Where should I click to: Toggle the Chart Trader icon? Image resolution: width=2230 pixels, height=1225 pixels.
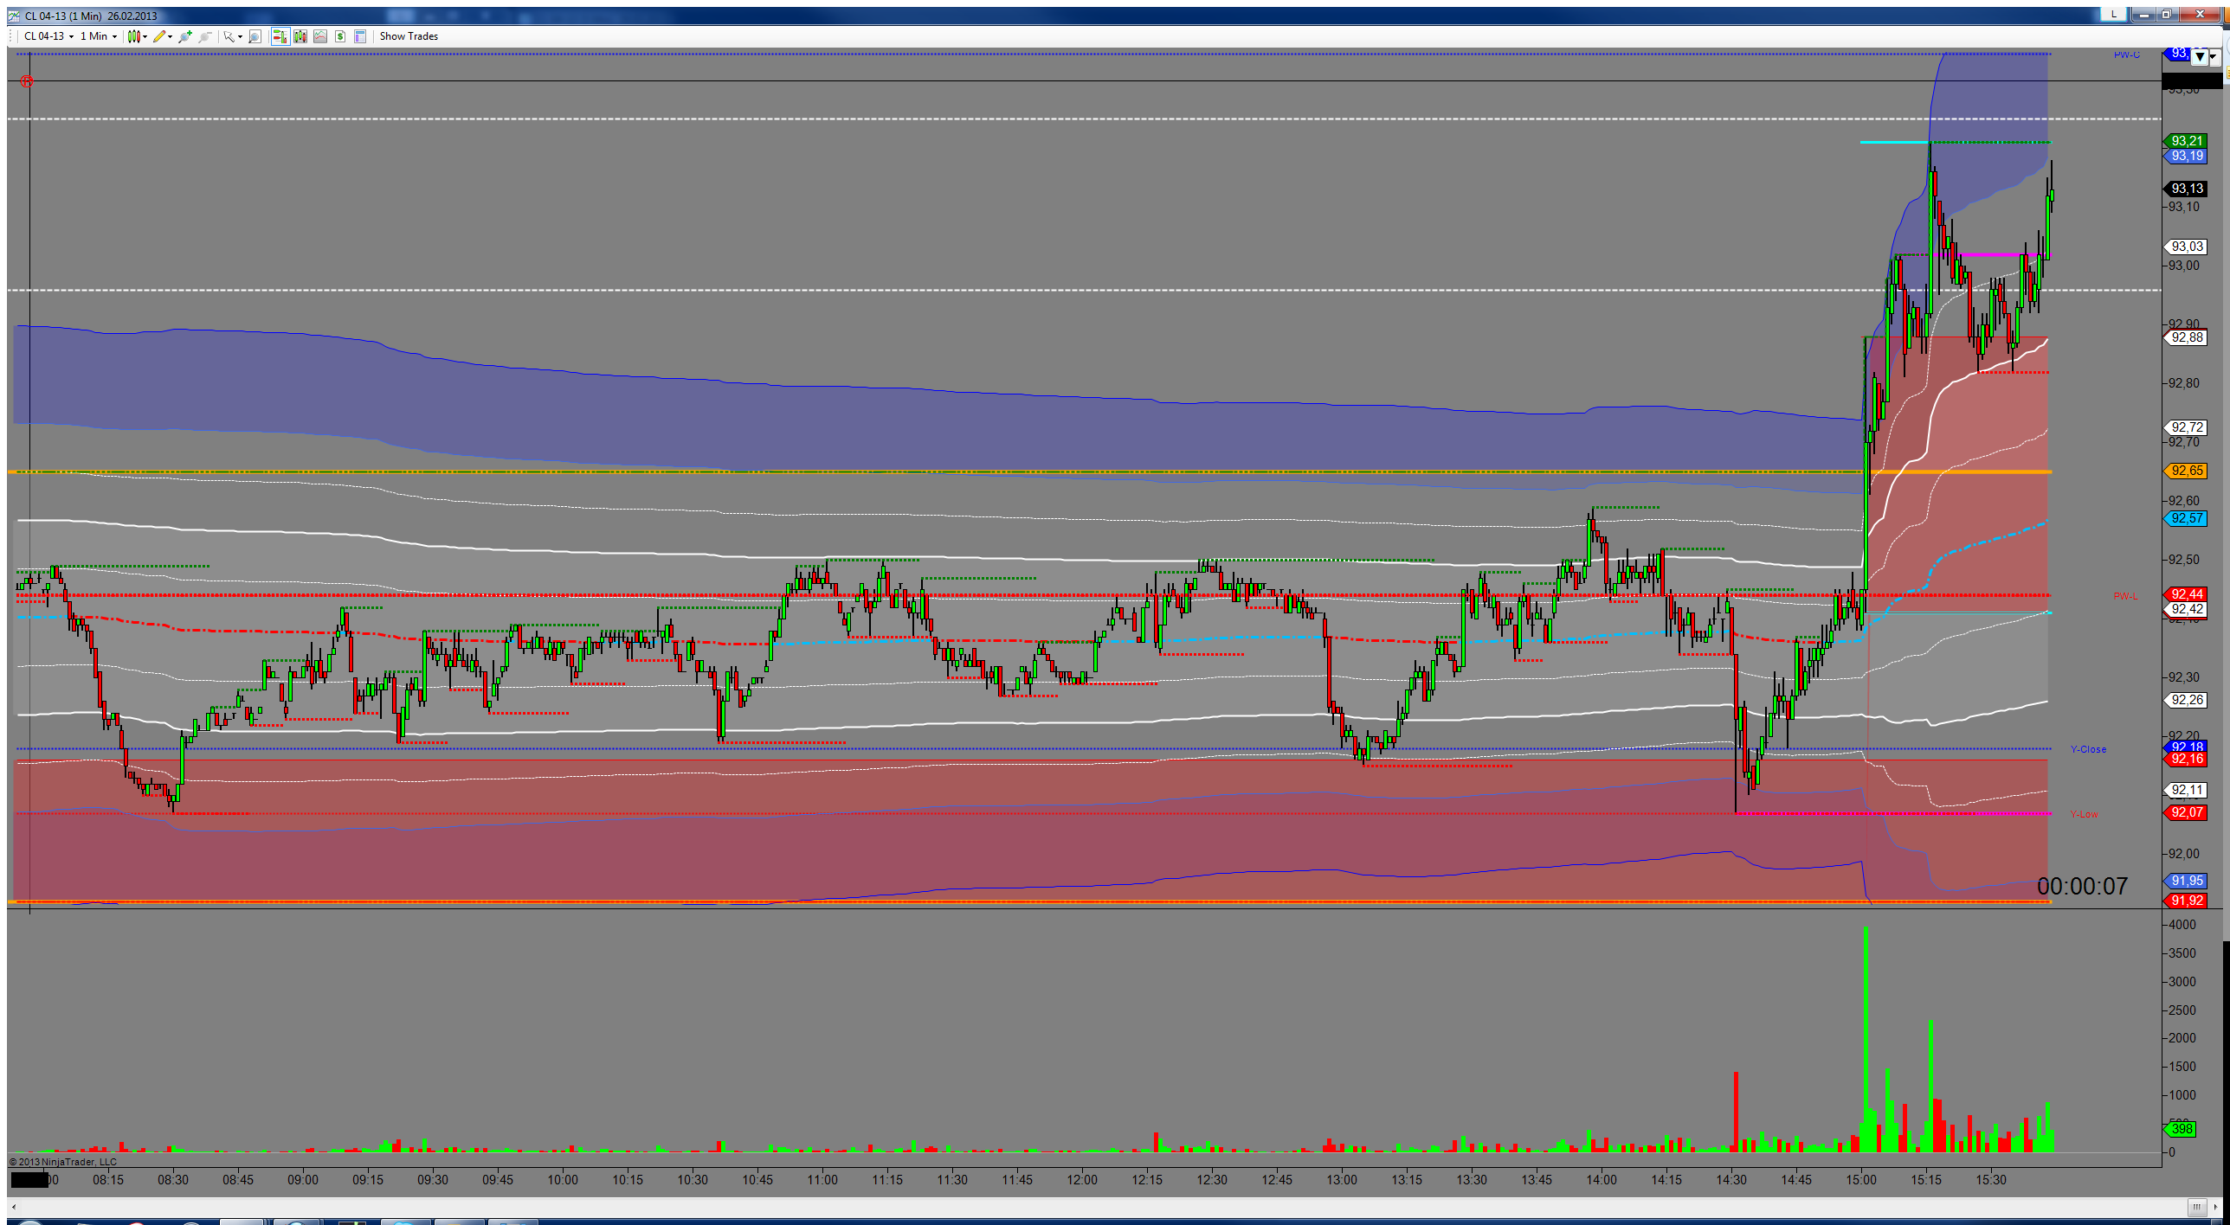(280, 36)
